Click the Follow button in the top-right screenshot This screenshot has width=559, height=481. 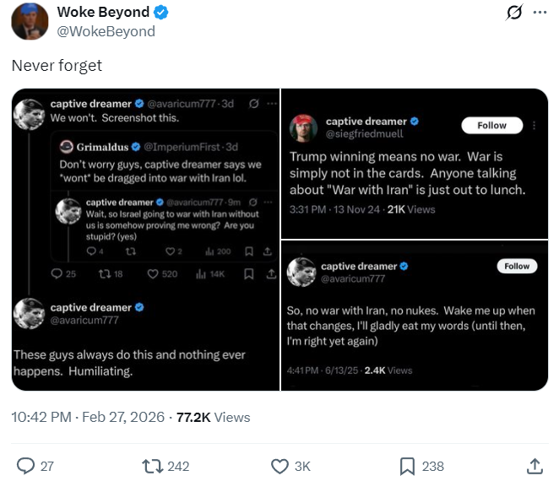coord(492,125)
